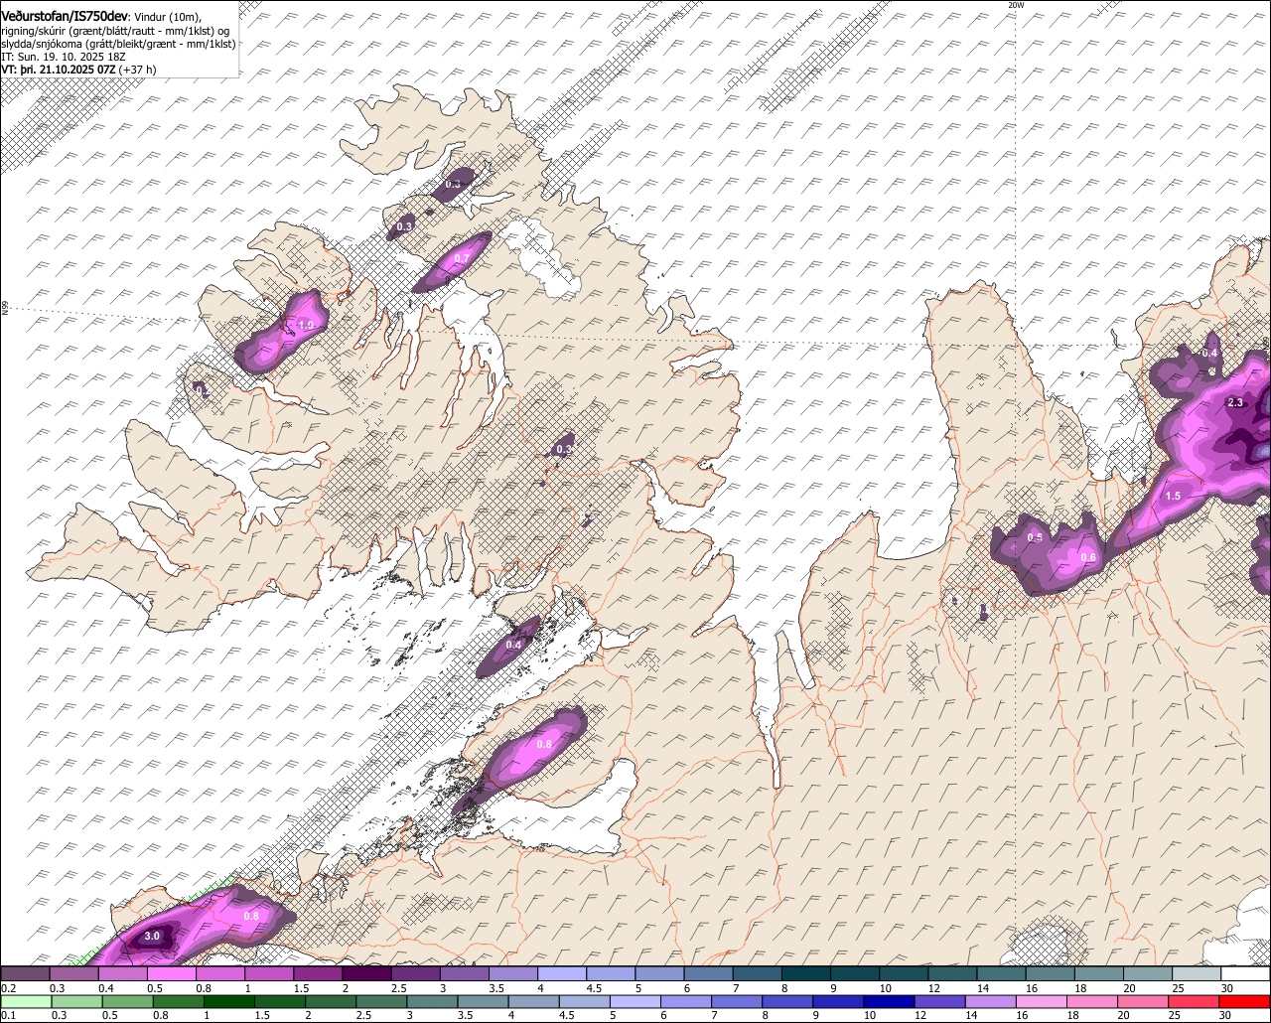Click the 'Vindur (10m)' header text
1271x1023 pixels.
coord(167,17)
